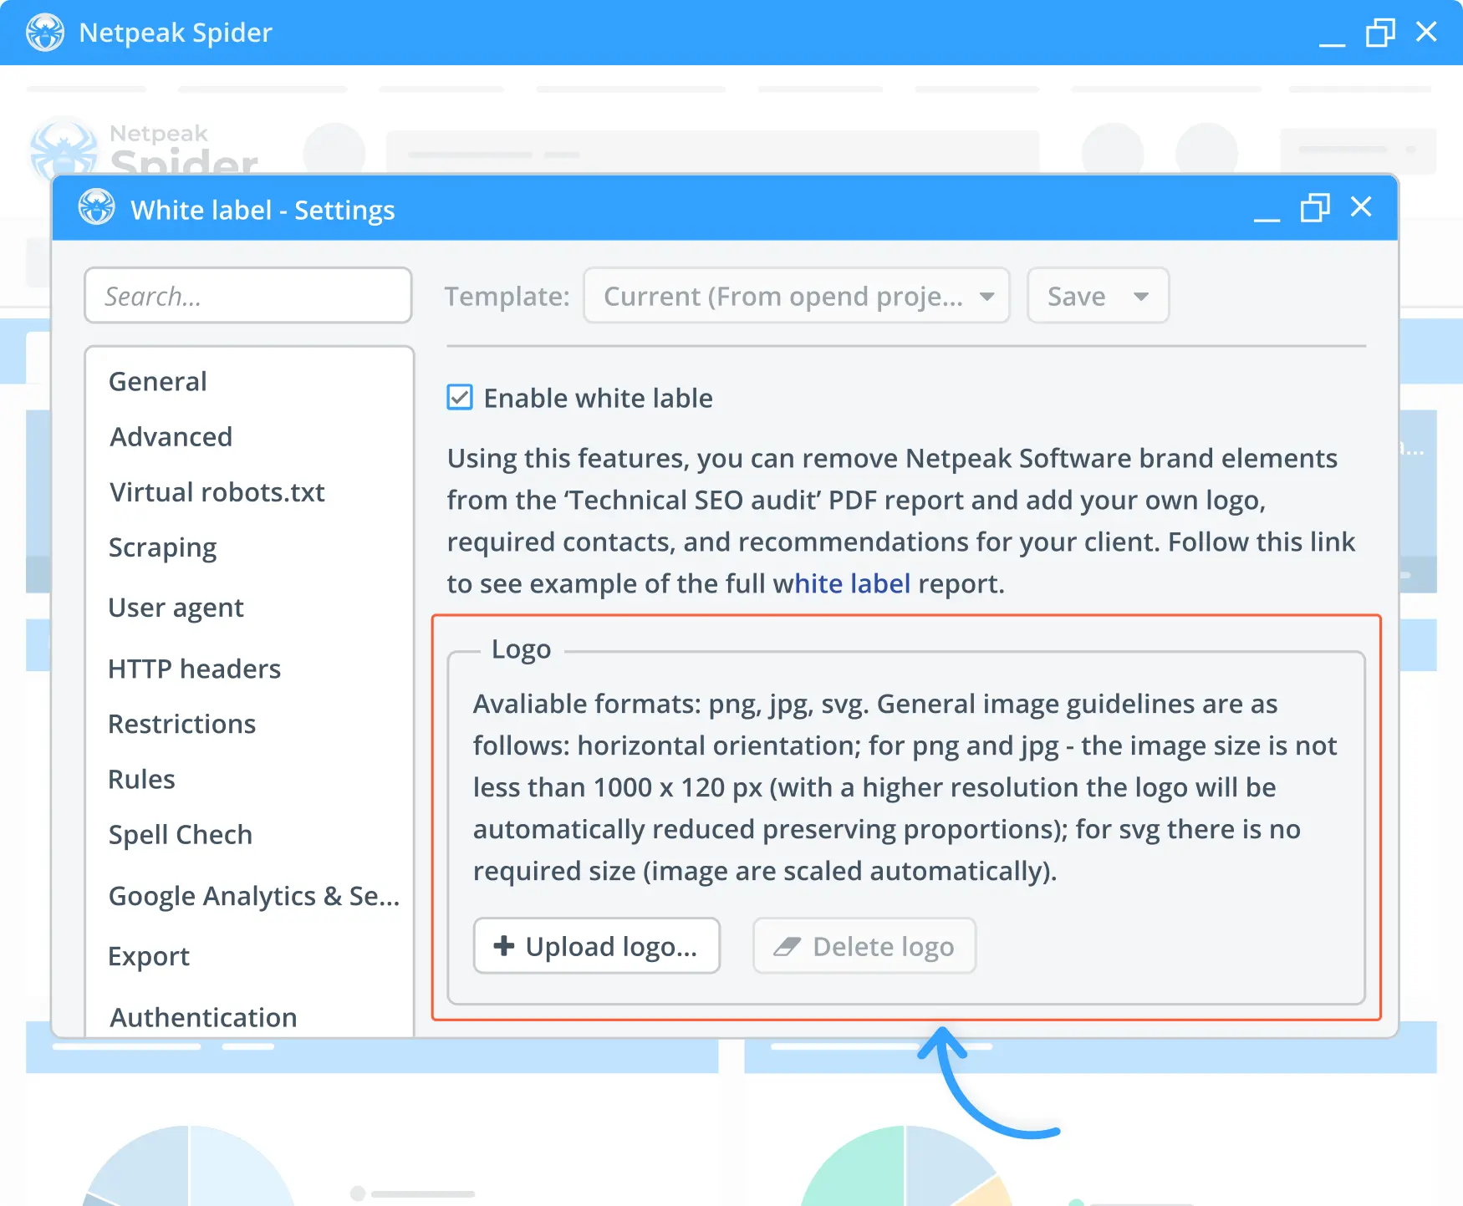Viewport: 1463px width, 1206px height.
Task: Toggle the Enable white lable checkbox
Action: click(460, 397)
